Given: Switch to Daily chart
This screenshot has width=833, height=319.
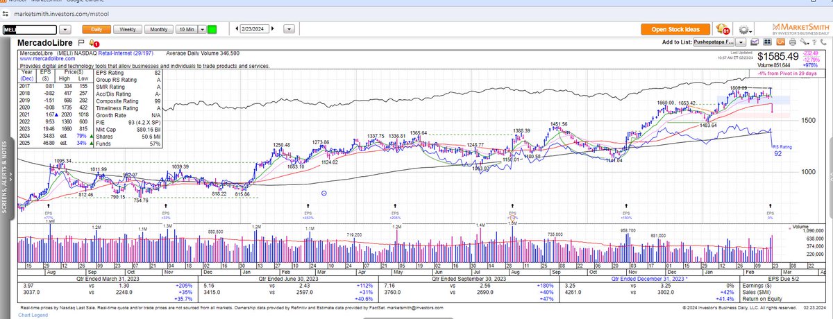Looking at the screenshot, I should pos(96,29).
